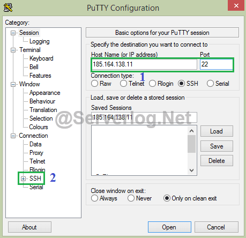
Task: Open the Session category
Action: coord(29,33)
